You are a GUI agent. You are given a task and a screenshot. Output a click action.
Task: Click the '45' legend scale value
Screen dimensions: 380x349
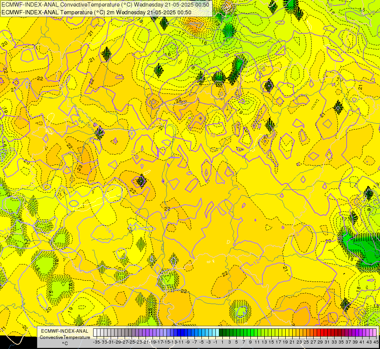pyautogui.click(x=376, y=342)
